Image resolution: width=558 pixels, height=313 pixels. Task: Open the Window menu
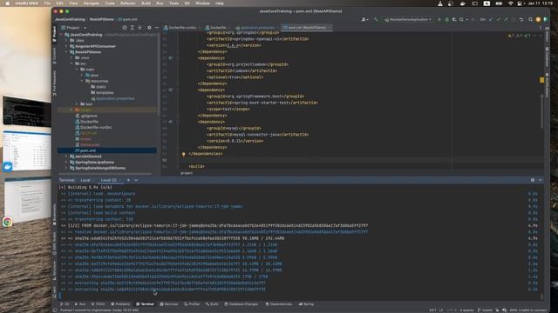pos(202,3)
